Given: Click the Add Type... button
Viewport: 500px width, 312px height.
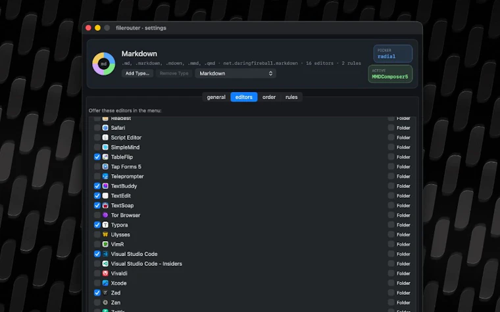Looking at the screenshot, I should coord(137,73).
